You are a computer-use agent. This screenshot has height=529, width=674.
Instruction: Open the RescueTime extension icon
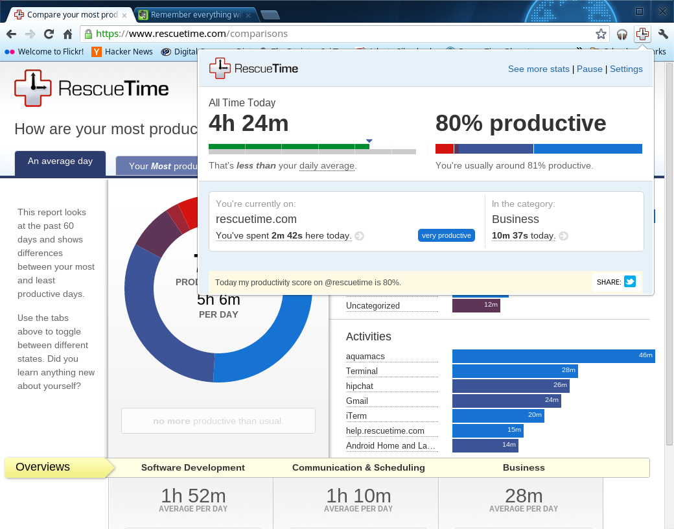tap(642, 34)
